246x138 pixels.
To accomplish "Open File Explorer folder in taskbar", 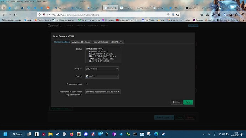I will click(x=51, y=134).
